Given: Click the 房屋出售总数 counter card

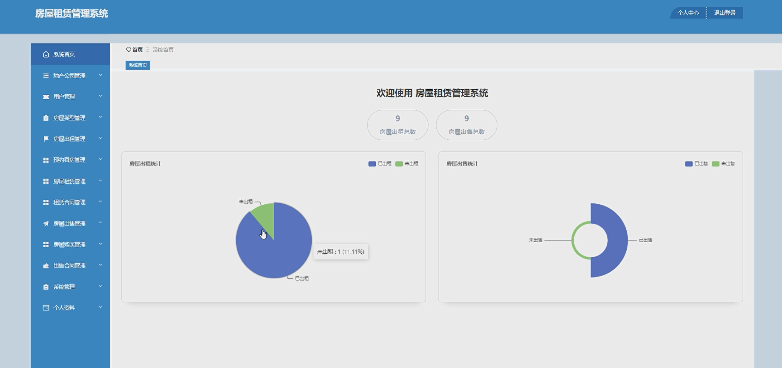Looking at the screenshot, I should pyautogui.click(x=466, y=125).
